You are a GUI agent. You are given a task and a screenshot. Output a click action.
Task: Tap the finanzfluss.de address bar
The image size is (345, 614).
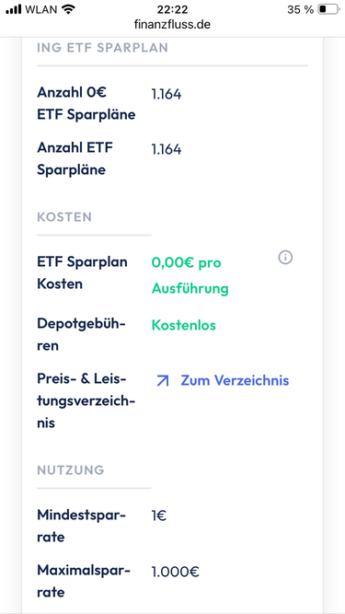click(173, 25)
